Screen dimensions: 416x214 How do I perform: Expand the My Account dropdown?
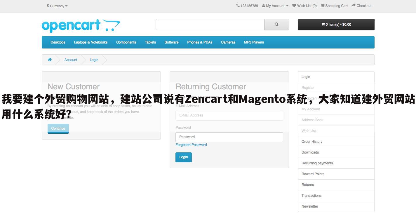[275, 6]
